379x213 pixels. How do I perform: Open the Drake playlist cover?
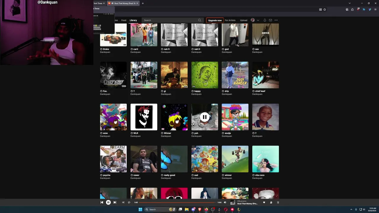113,35
